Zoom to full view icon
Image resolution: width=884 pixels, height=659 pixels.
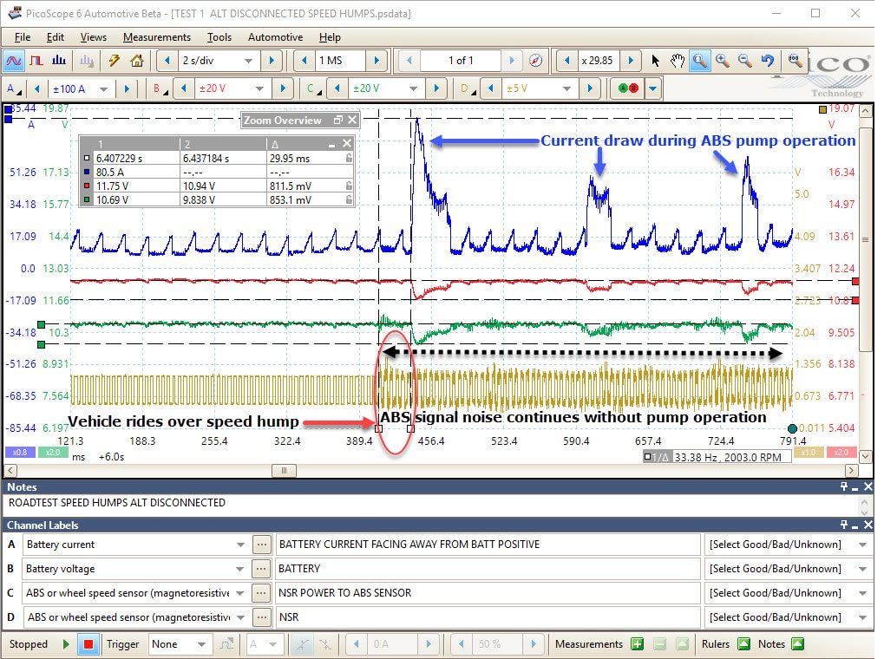pyautogui.click(x=795, y=61)
